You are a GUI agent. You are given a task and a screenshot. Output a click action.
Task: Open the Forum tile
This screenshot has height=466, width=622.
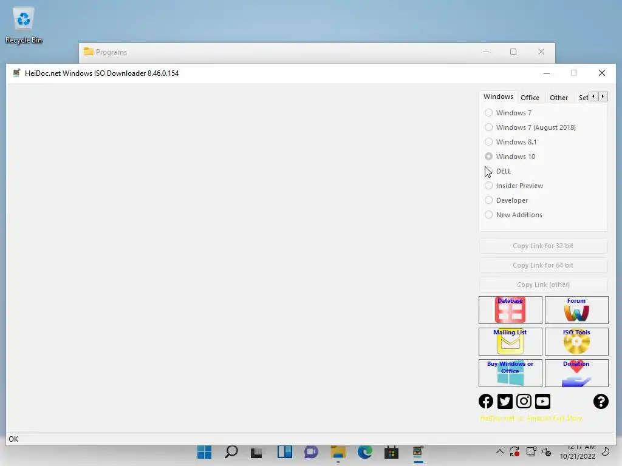[576, 310]
